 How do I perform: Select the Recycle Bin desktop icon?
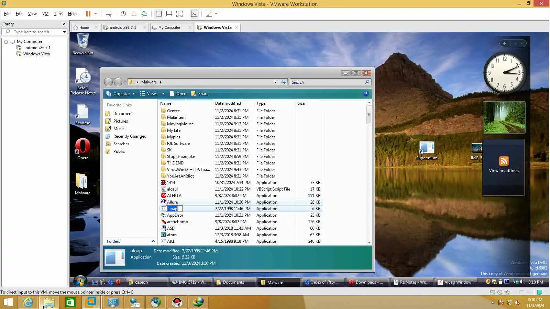click(82, 44)
